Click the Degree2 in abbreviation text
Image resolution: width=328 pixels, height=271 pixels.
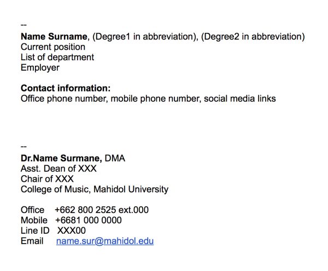(253, 37)
